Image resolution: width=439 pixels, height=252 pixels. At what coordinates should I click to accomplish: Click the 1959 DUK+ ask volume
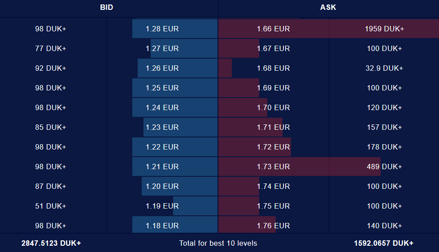click(x=384, y=29)
